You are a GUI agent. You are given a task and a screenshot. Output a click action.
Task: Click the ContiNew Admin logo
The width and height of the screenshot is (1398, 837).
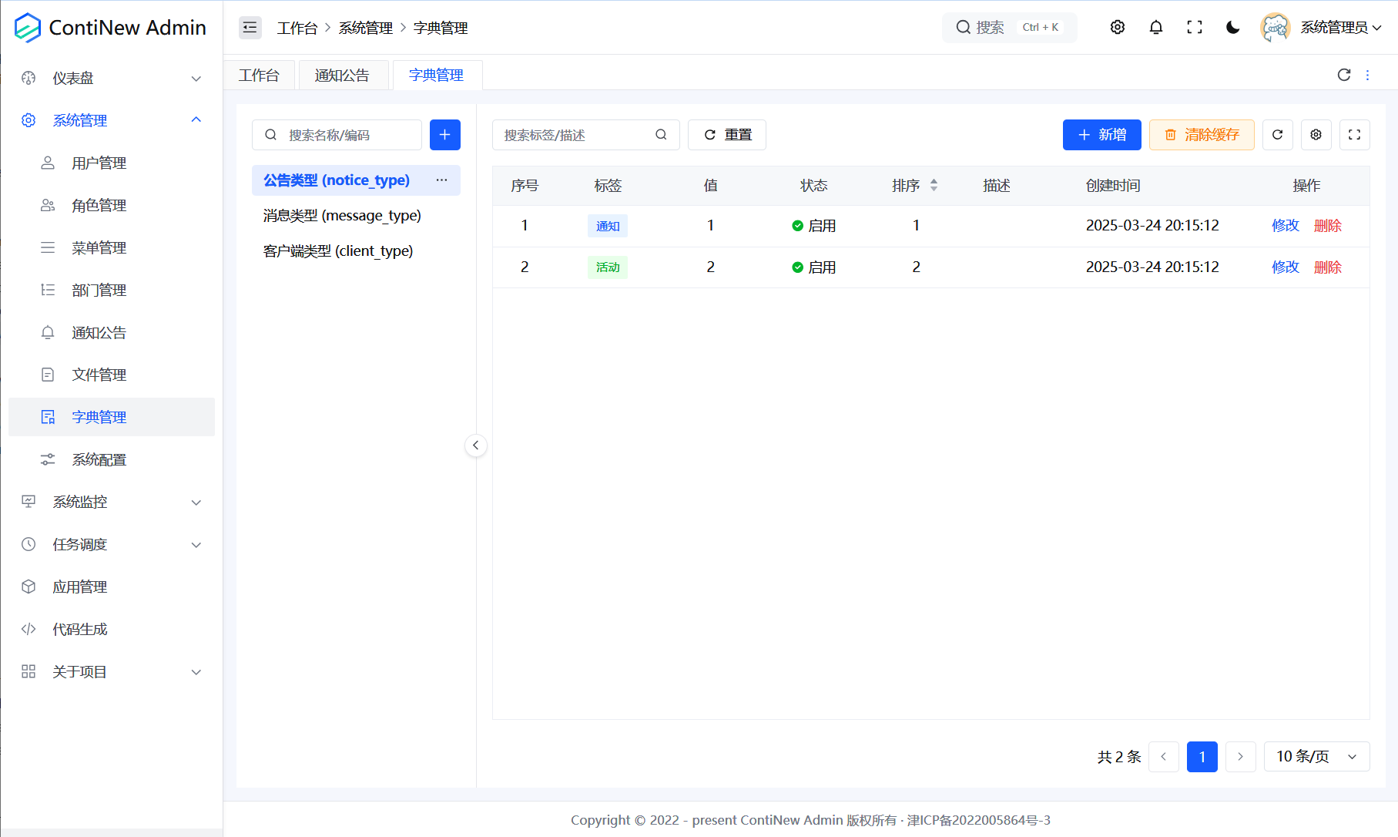110,28
